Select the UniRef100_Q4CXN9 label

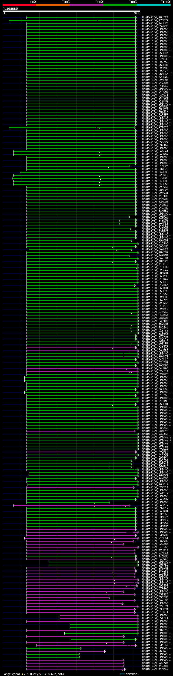[x=155, y=208]
